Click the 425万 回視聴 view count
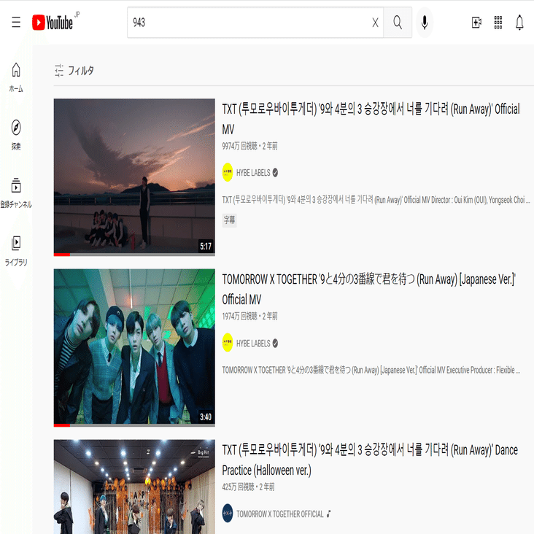 238,487
